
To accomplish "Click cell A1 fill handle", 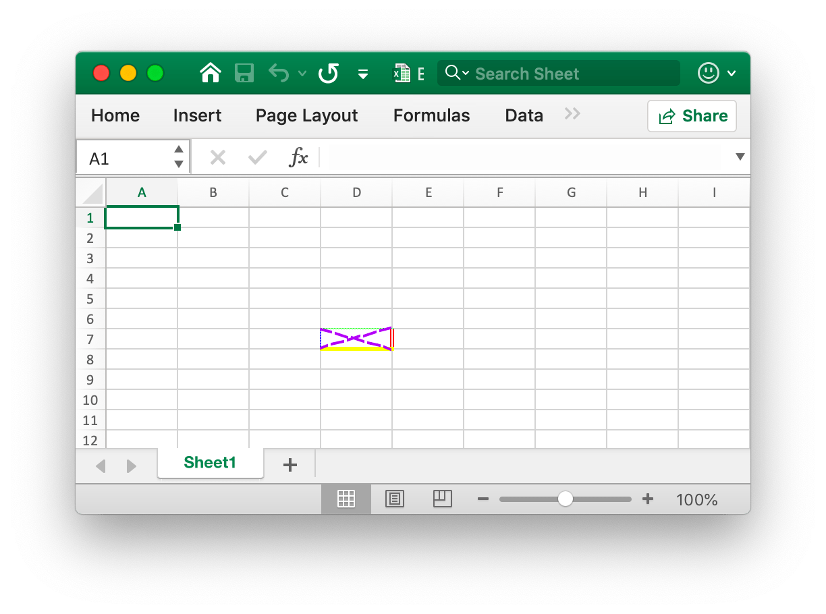I will [177, 227].
